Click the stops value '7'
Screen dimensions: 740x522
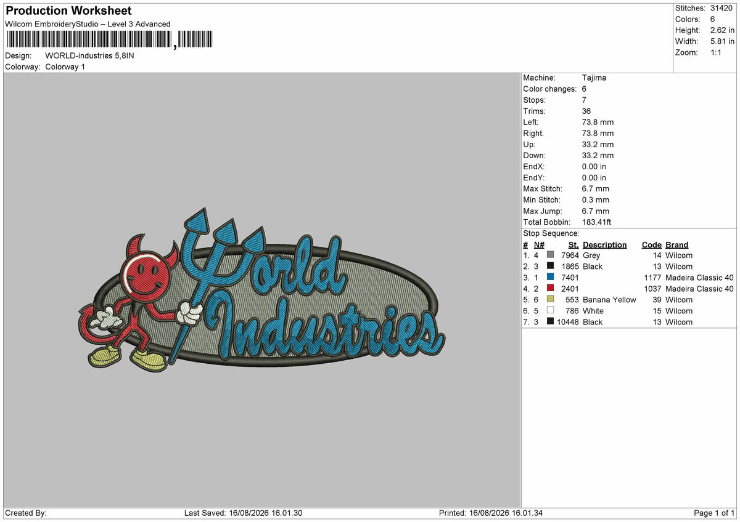tap(584, 100)
